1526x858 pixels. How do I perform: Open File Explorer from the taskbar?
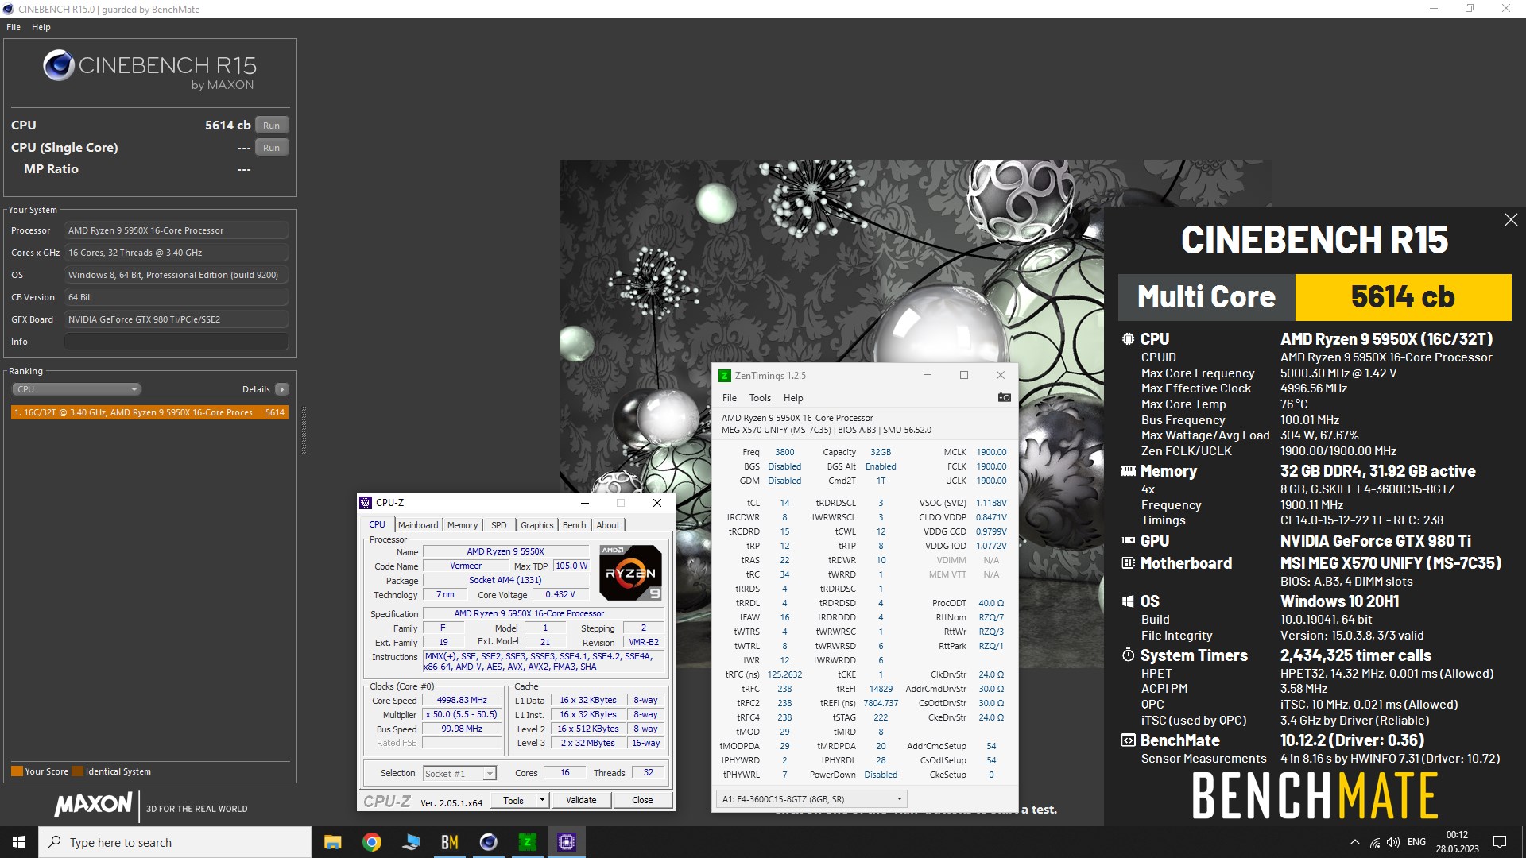333,842
